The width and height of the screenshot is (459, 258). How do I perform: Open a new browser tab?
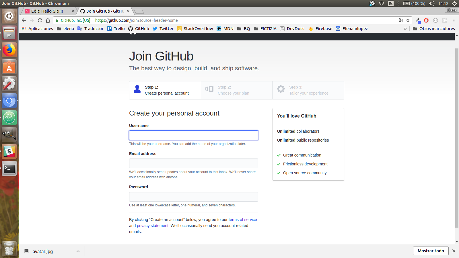(139, 11)
